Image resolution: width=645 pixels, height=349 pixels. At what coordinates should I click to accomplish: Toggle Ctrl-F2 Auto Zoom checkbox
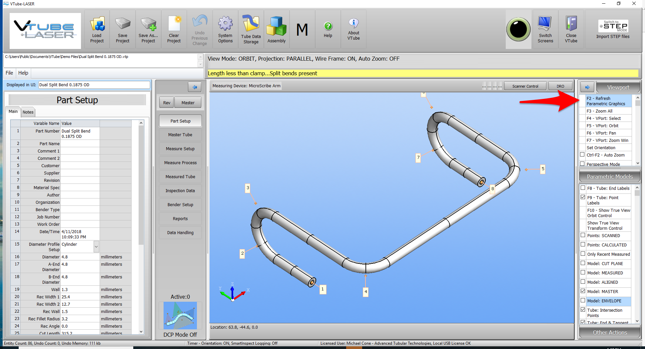tap(582, 155)
